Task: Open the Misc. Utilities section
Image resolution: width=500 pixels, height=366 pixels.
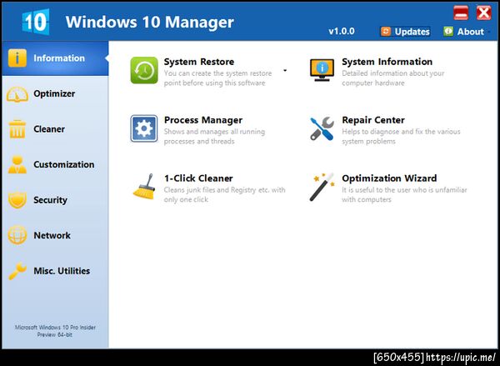Action: [x=55, y=271]
